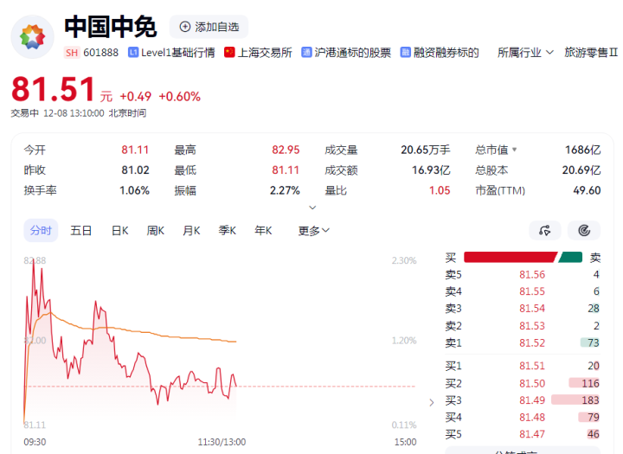
Task: Click the 沪港通标的股票 tag icon
Action: [306, 53]
